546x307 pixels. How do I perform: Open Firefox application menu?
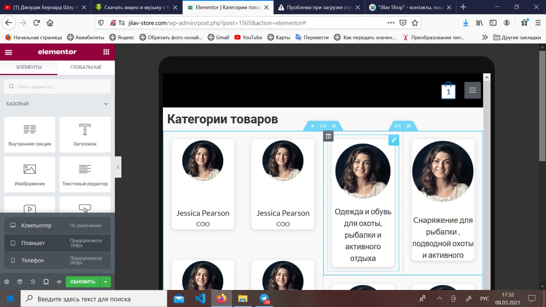click(537, 23)
